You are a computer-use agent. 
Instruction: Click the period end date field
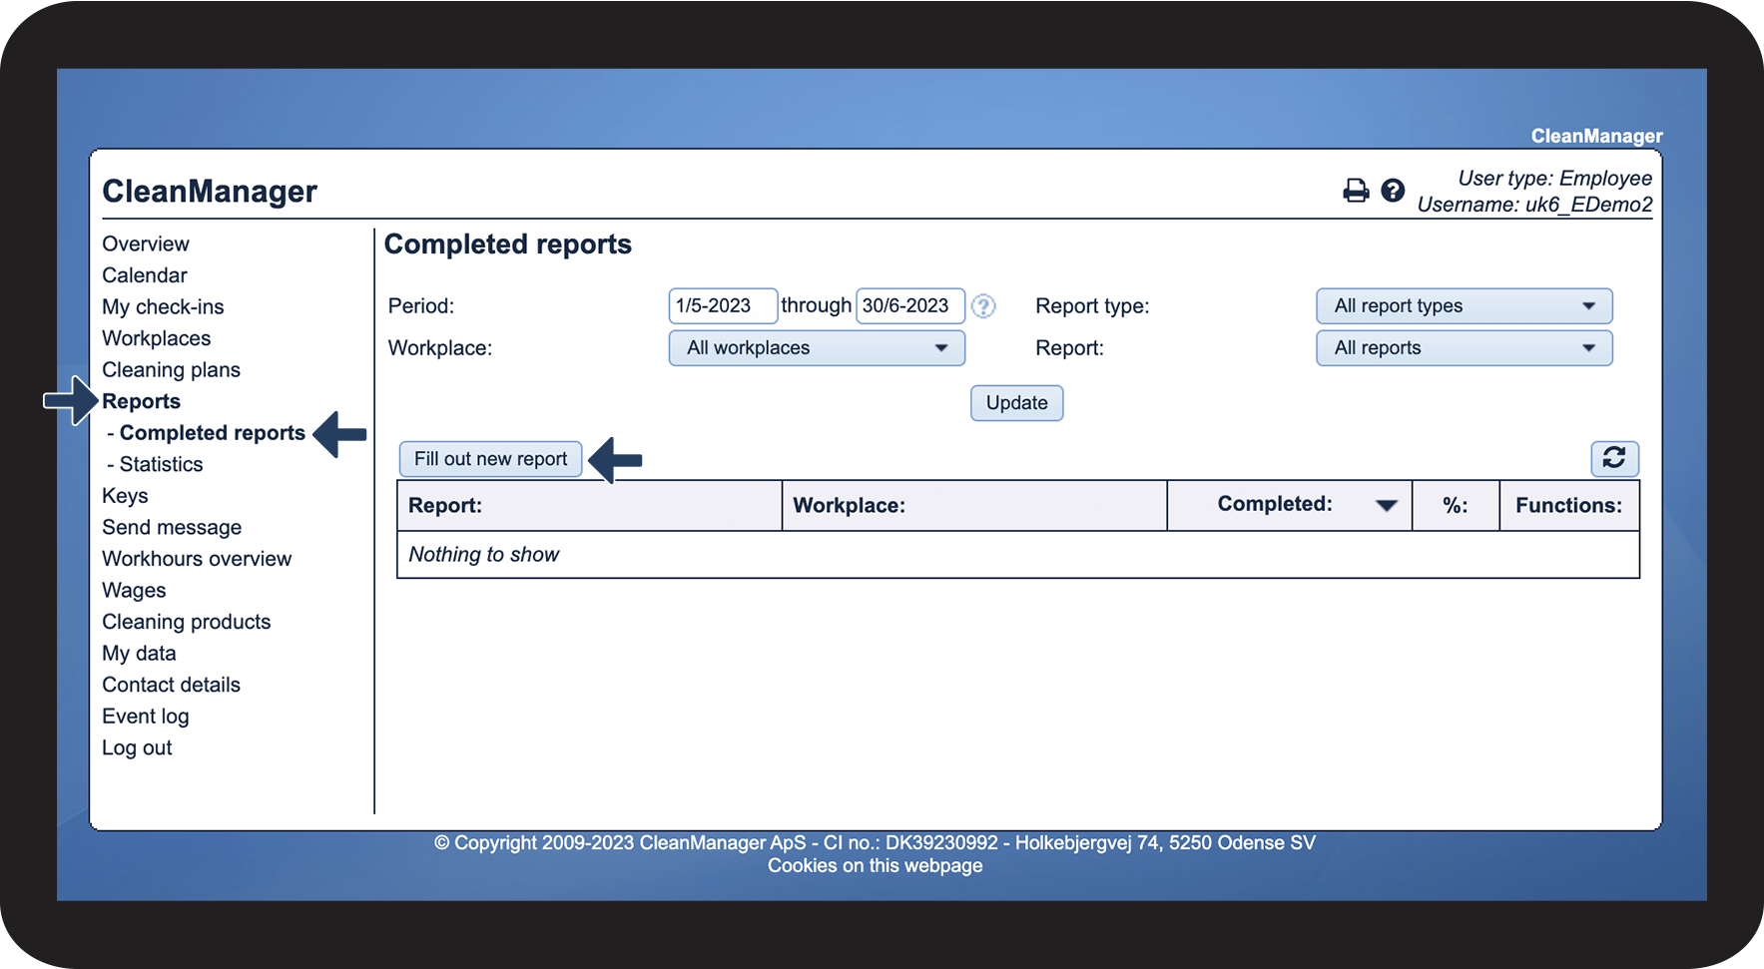click(x=909, y=306)
